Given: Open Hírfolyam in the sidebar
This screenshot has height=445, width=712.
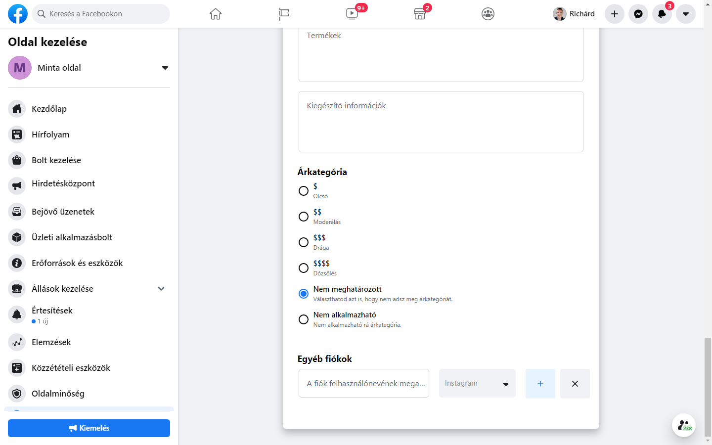Looking at the screenshot, I should [x=89, y=134].
